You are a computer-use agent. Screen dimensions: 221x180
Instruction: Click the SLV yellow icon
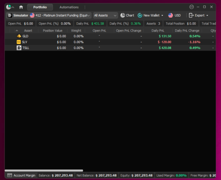tap(19, 42)
